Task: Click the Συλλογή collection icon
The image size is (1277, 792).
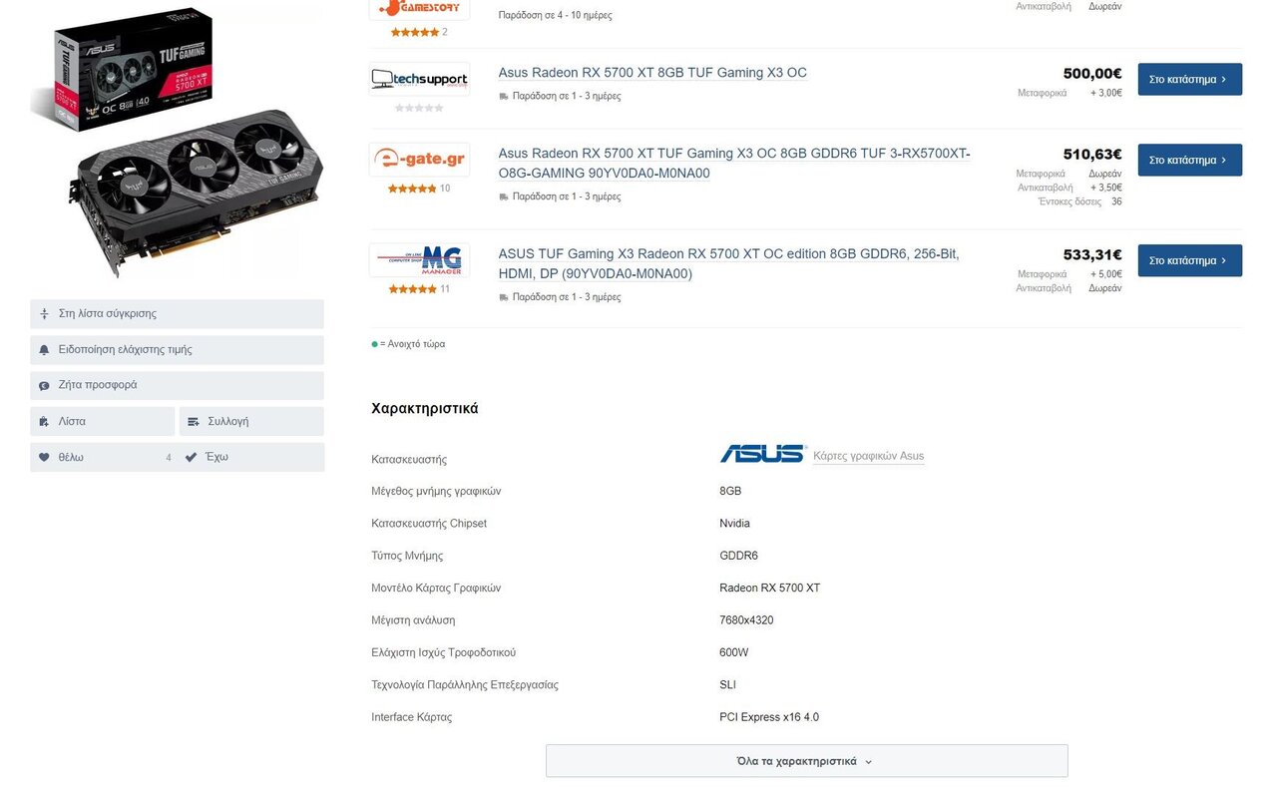Action: click(x=194, y=421)
